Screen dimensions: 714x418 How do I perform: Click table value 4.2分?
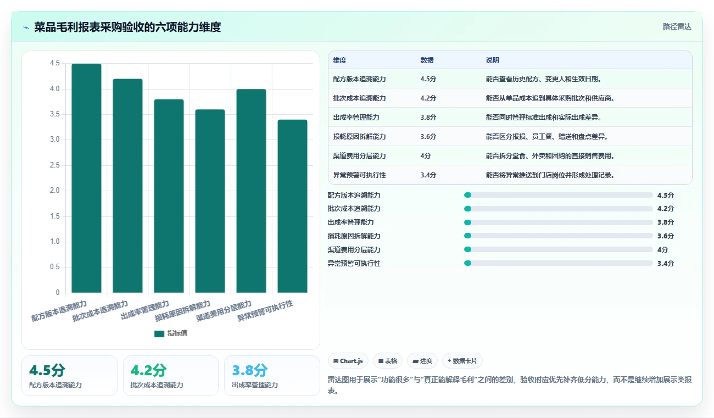click(428, 98)
